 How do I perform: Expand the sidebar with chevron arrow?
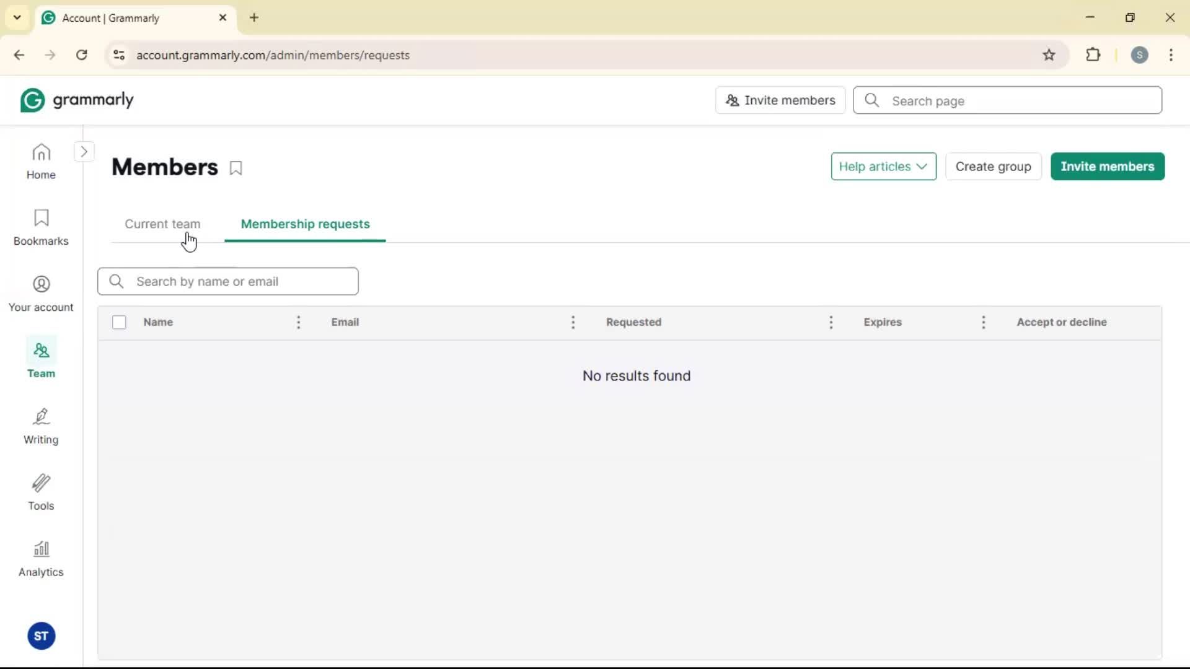click(84, 152)
